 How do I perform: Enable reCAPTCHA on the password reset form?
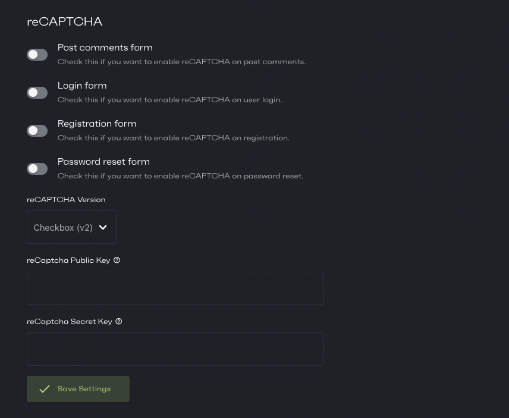click(x=37, y=168)
